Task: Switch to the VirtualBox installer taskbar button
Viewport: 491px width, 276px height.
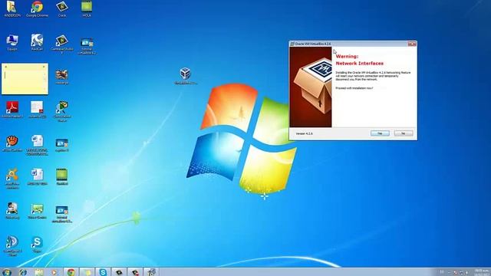Action: point(151,272)
